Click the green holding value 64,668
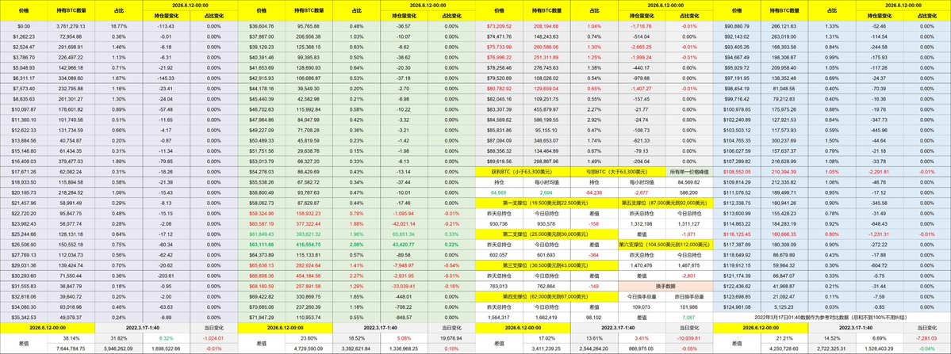 click(499, 192)
